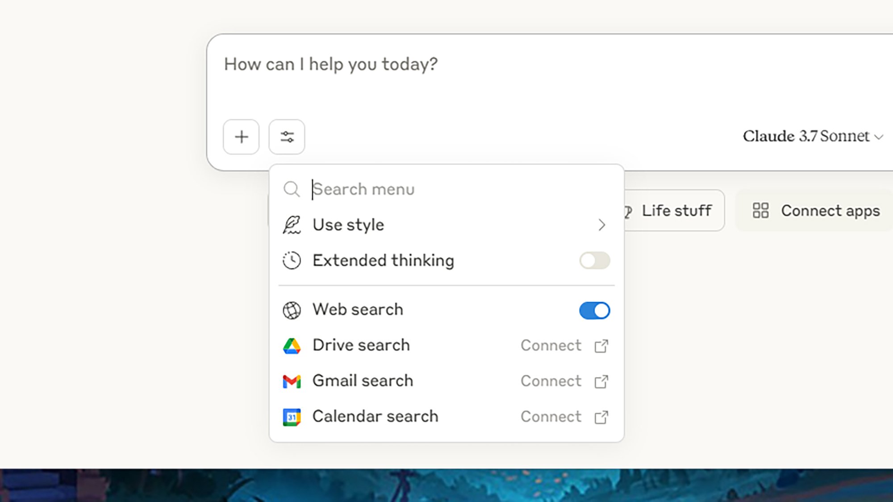
Task: Click Connect next to Gmail search
Action: [x=551, y=382]
